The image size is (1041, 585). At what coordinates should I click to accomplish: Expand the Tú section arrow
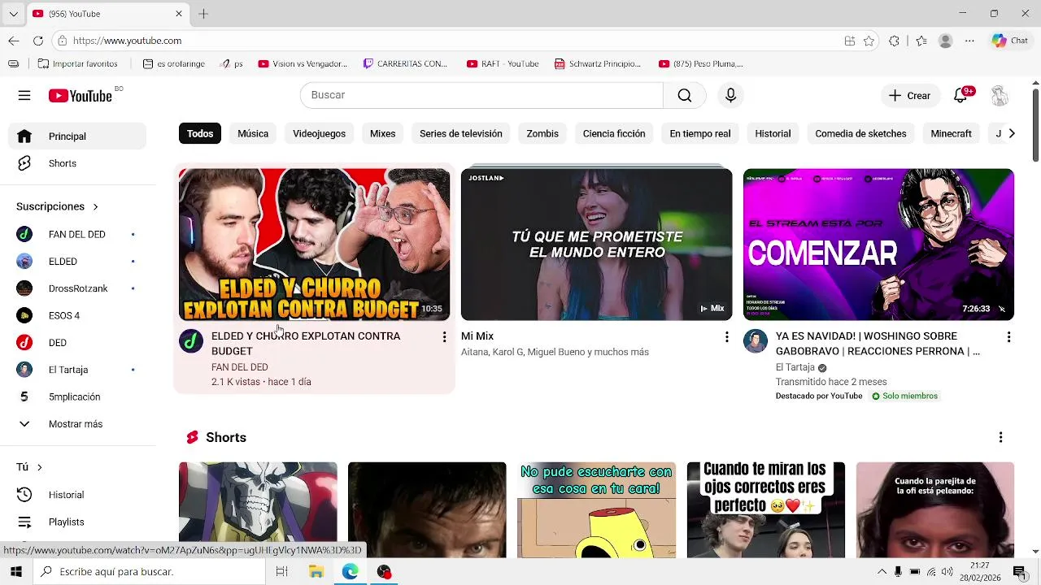pyautogui.click(x=39, y=467)
